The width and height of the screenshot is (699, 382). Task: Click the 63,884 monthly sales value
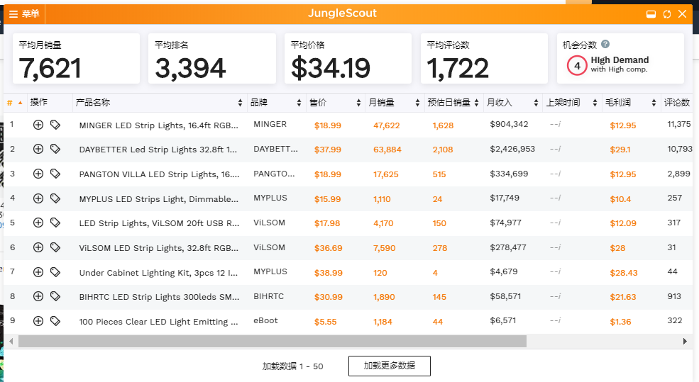[x=387, y=150]
